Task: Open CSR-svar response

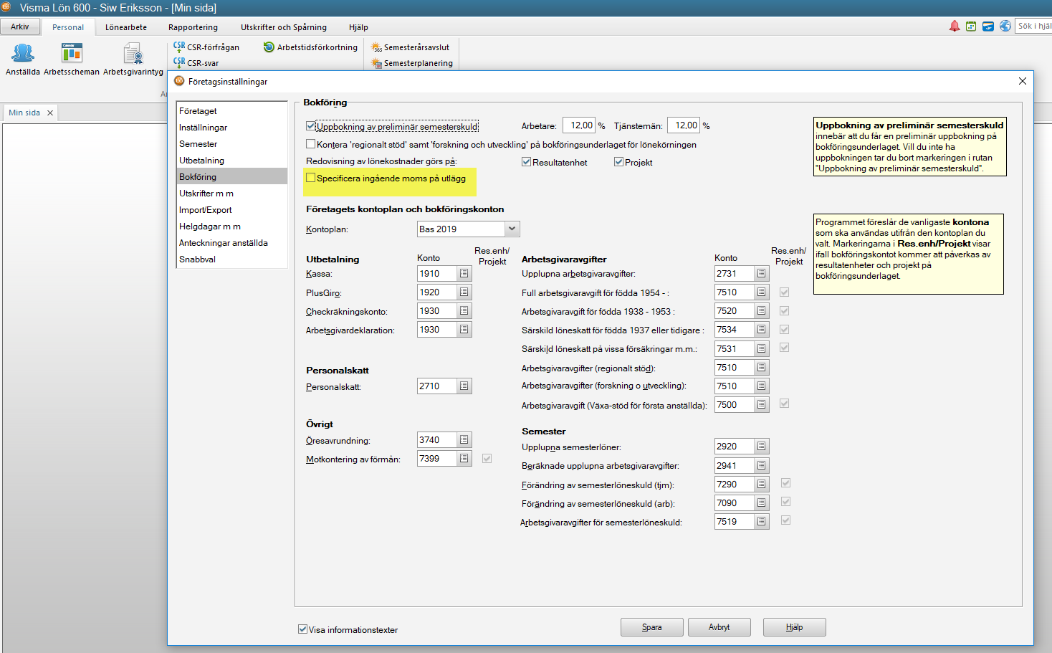Action: click(196, 63)
